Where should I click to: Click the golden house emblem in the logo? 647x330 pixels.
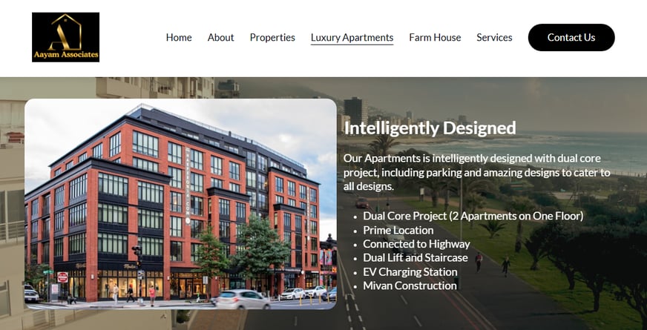coord(65,32)
